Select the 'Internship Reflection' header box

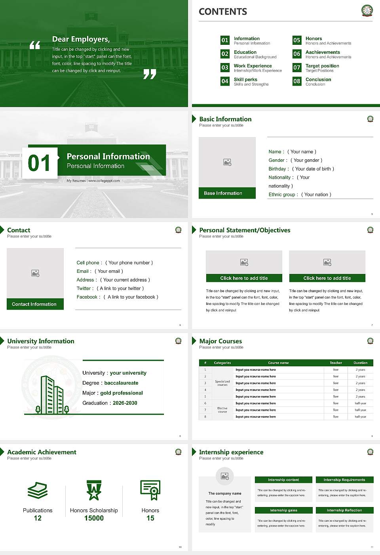tap(344, 510)
